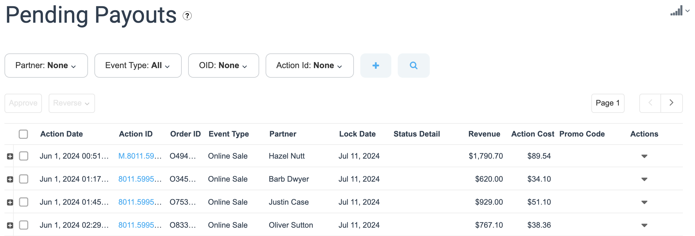Expand the Hazel Nutt row details
The width and height of the screenshot is (695, 236).
point(10,156)
